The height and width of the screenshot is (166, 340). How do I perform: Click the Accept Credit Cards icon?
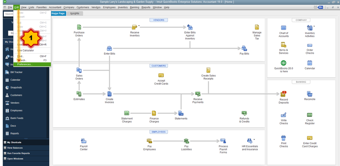click(x=161, y=75)
